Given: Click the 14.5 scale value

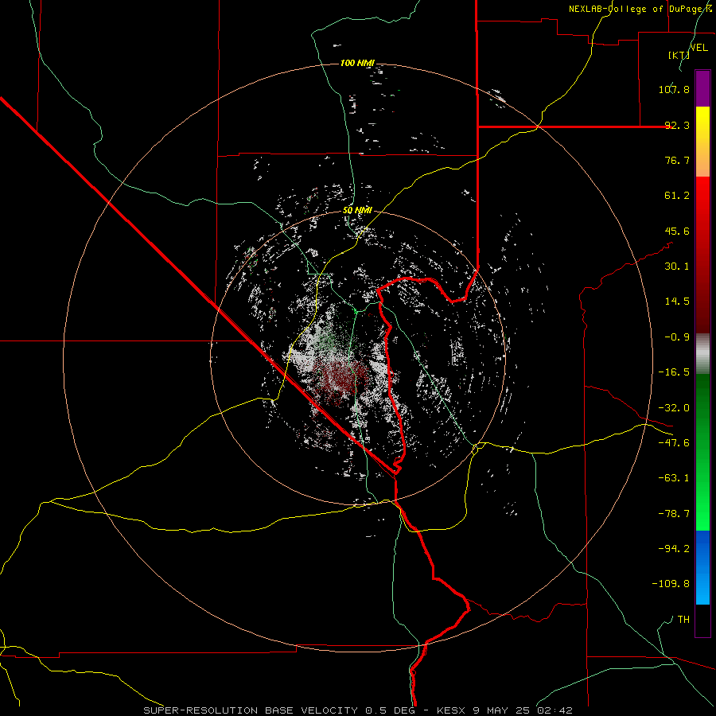Looking at the screenshot, I should (677, 302).
